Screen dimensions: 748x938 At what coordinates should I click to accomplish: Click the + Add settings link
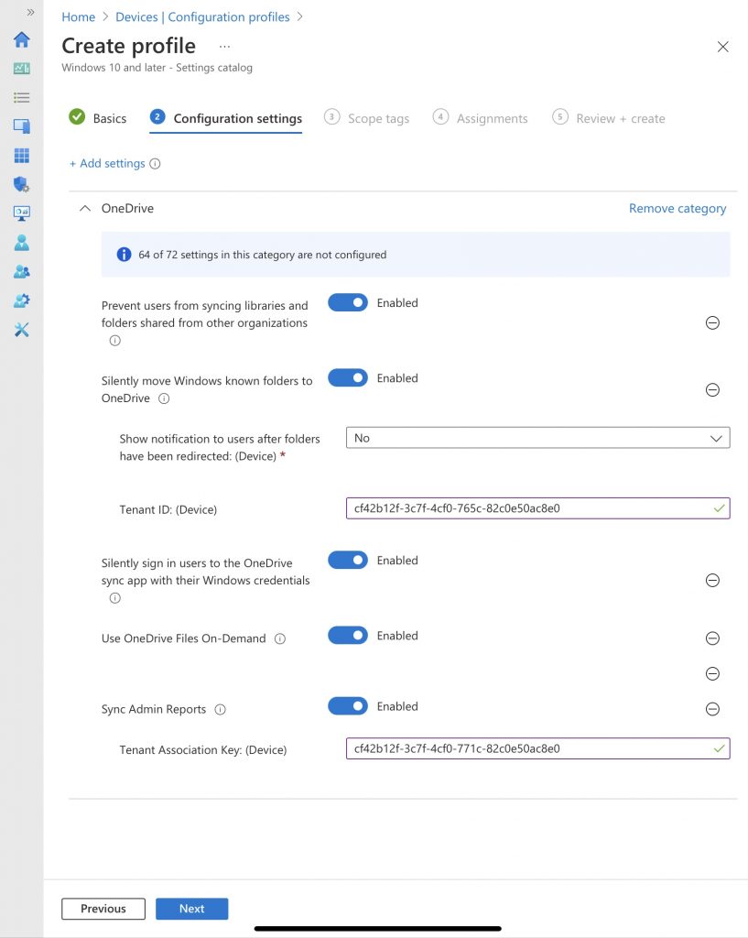107,164
